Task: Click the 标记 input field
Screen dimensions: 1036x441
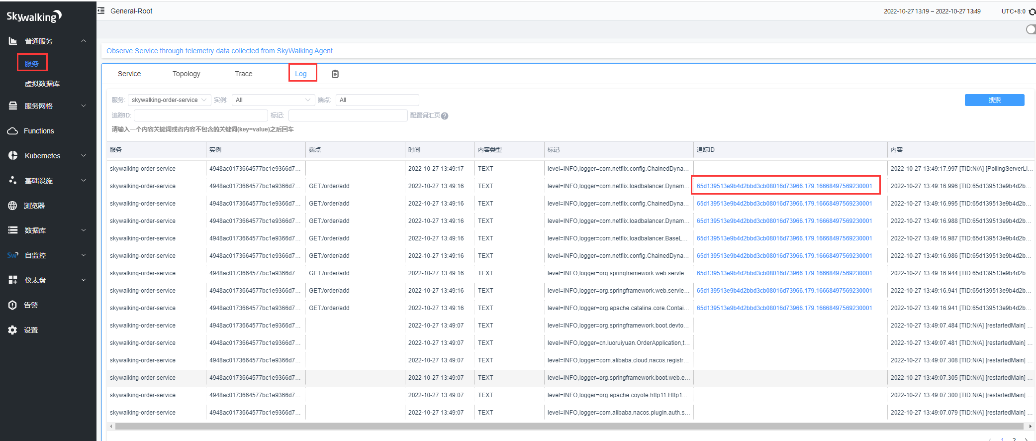Action: 348,115
